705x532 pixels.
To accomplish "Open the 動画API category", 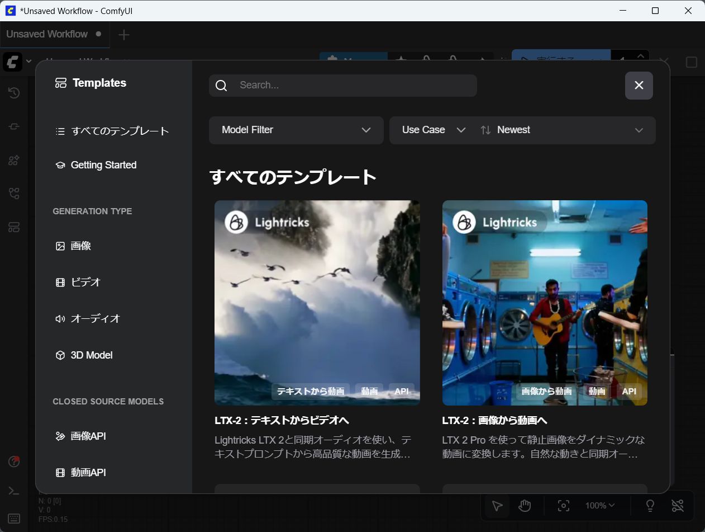I will (x=88, y=473).
